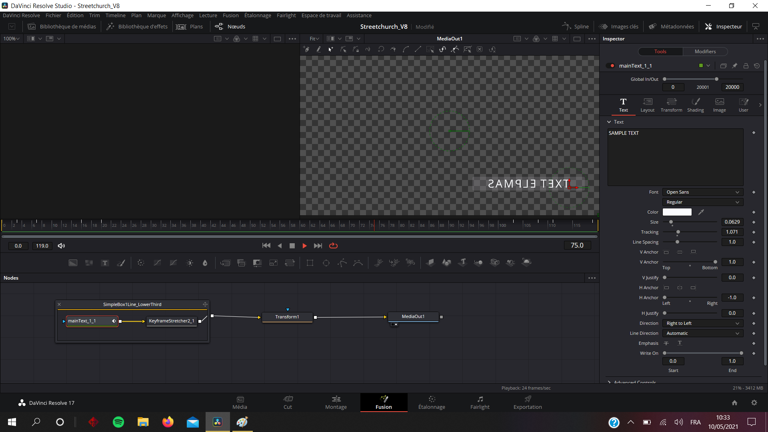The image size is (768, 432).
Task: Add a Text+ tool from the toolbar
Action: 105,263
